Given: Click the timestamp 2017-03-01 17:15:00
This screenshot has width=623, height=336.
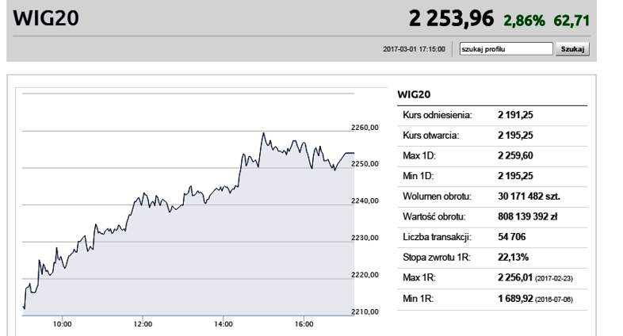Looking at the screenshot, I should (x=414, y=49).
